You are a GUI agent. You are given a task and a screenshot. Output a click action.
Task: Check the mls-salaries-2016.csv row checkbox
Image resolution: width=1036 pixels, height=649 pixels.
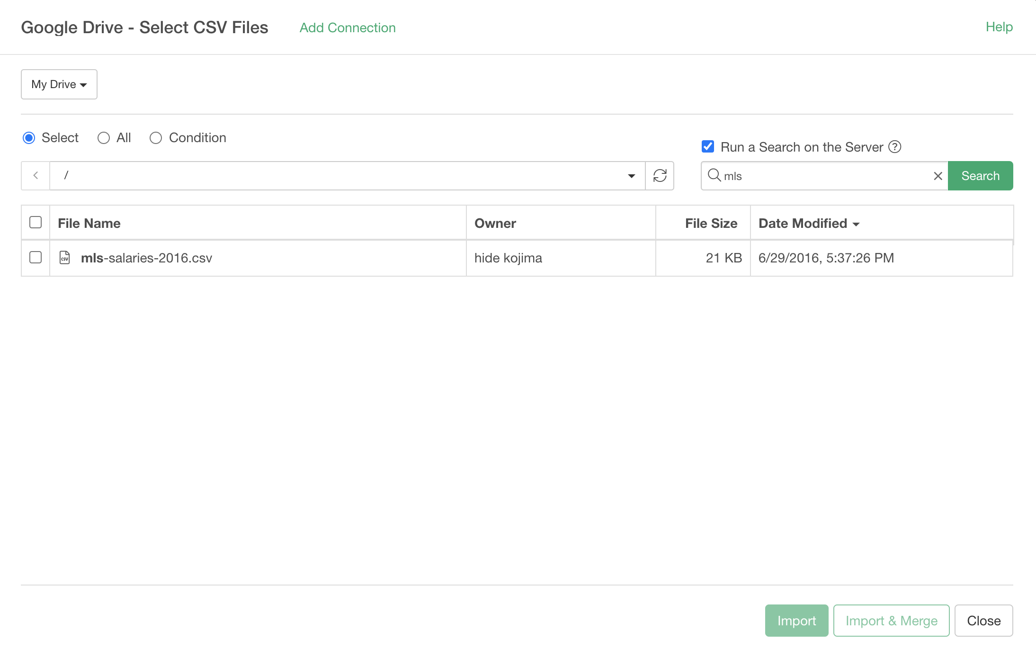36,258
